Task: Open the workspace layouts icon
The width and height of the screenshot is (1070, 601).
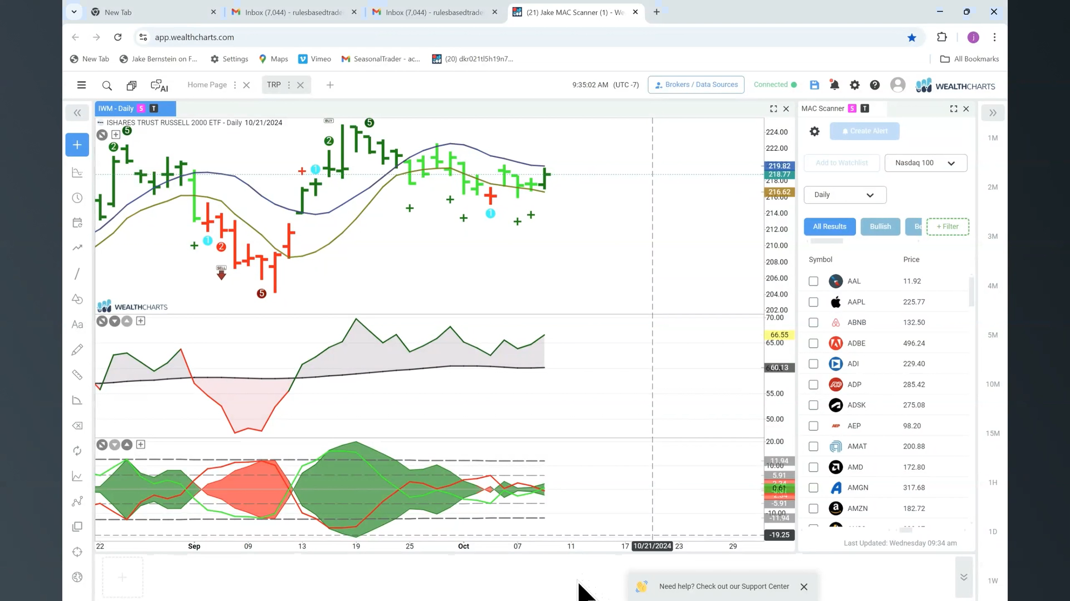Action: [132, 85]
